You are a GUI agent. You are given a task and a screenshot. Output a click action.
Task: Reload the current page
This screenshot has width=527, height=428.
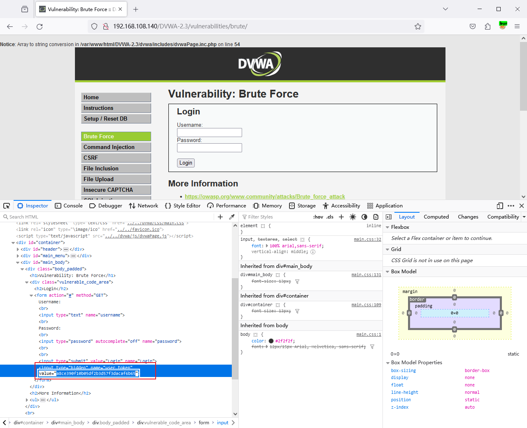[x=40, y=26]
